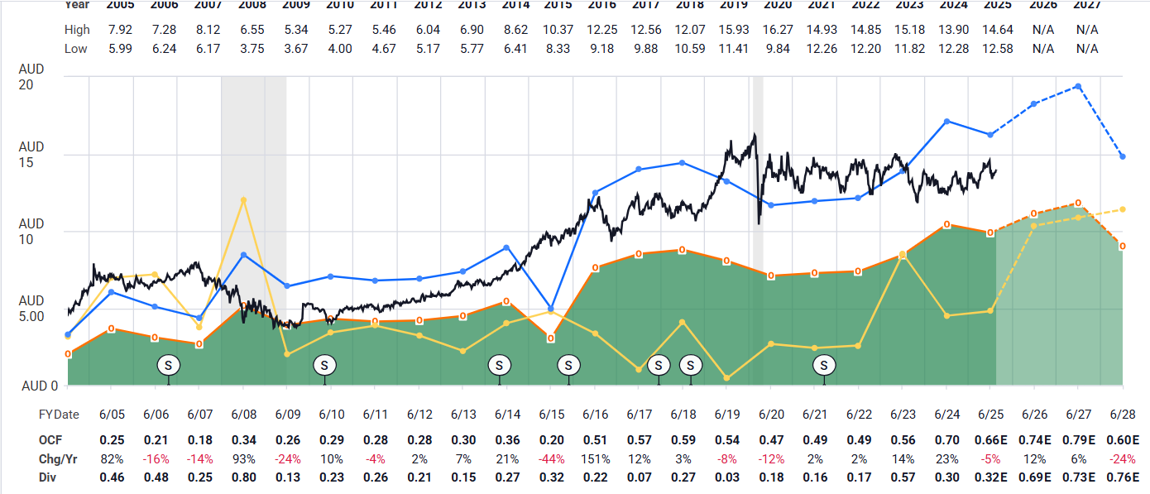Image resolution: width=1150 pixels, height=494 pixels.
Task: Open the S marker above FY 6/15
Action: point(568,365)
